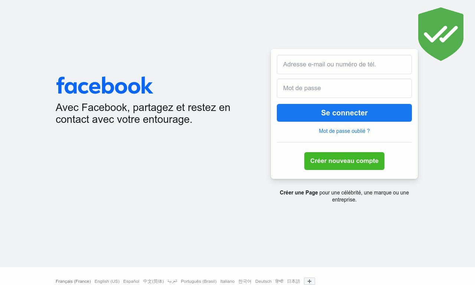Follow the Créer une Page link
The height and width of the screenshot is (285, 475).
pyautogui.click(x=299, y=193)
